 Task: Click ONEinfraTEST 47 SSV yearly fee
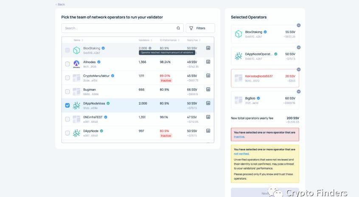tap(192, 117)
